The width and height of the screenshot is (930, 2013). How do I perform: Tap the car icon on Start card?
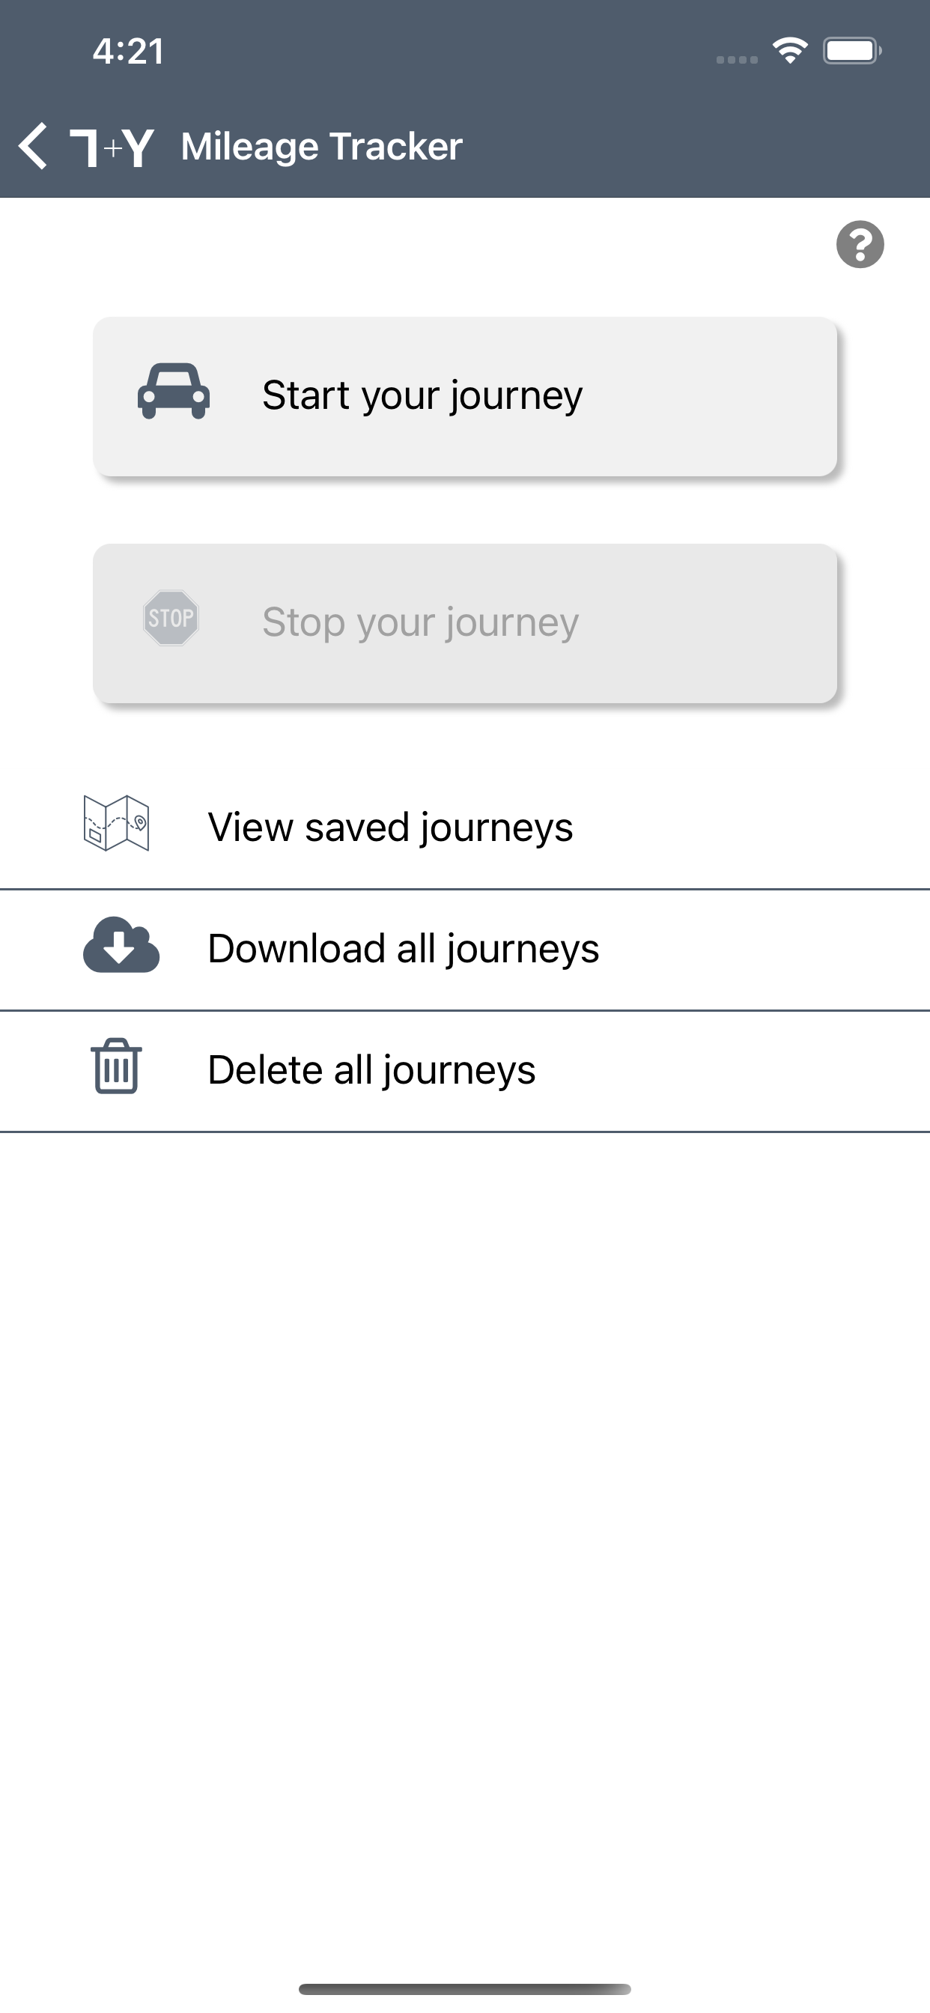pos(174,392)
